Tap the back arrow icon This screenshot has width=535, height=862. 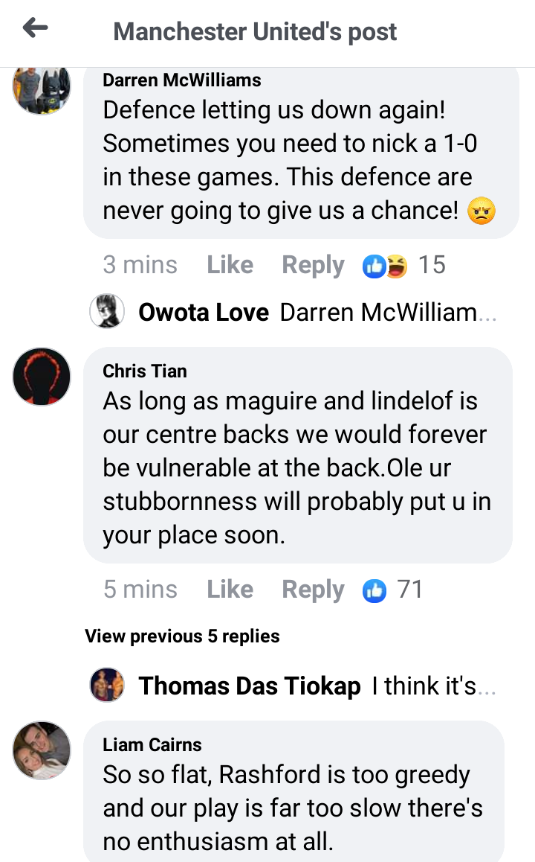[x=35, y=28]
